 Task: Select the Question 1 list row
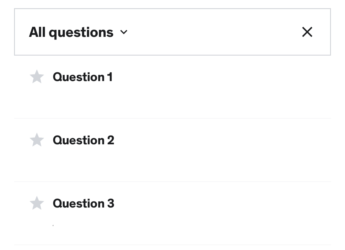[x=187, y=88]
